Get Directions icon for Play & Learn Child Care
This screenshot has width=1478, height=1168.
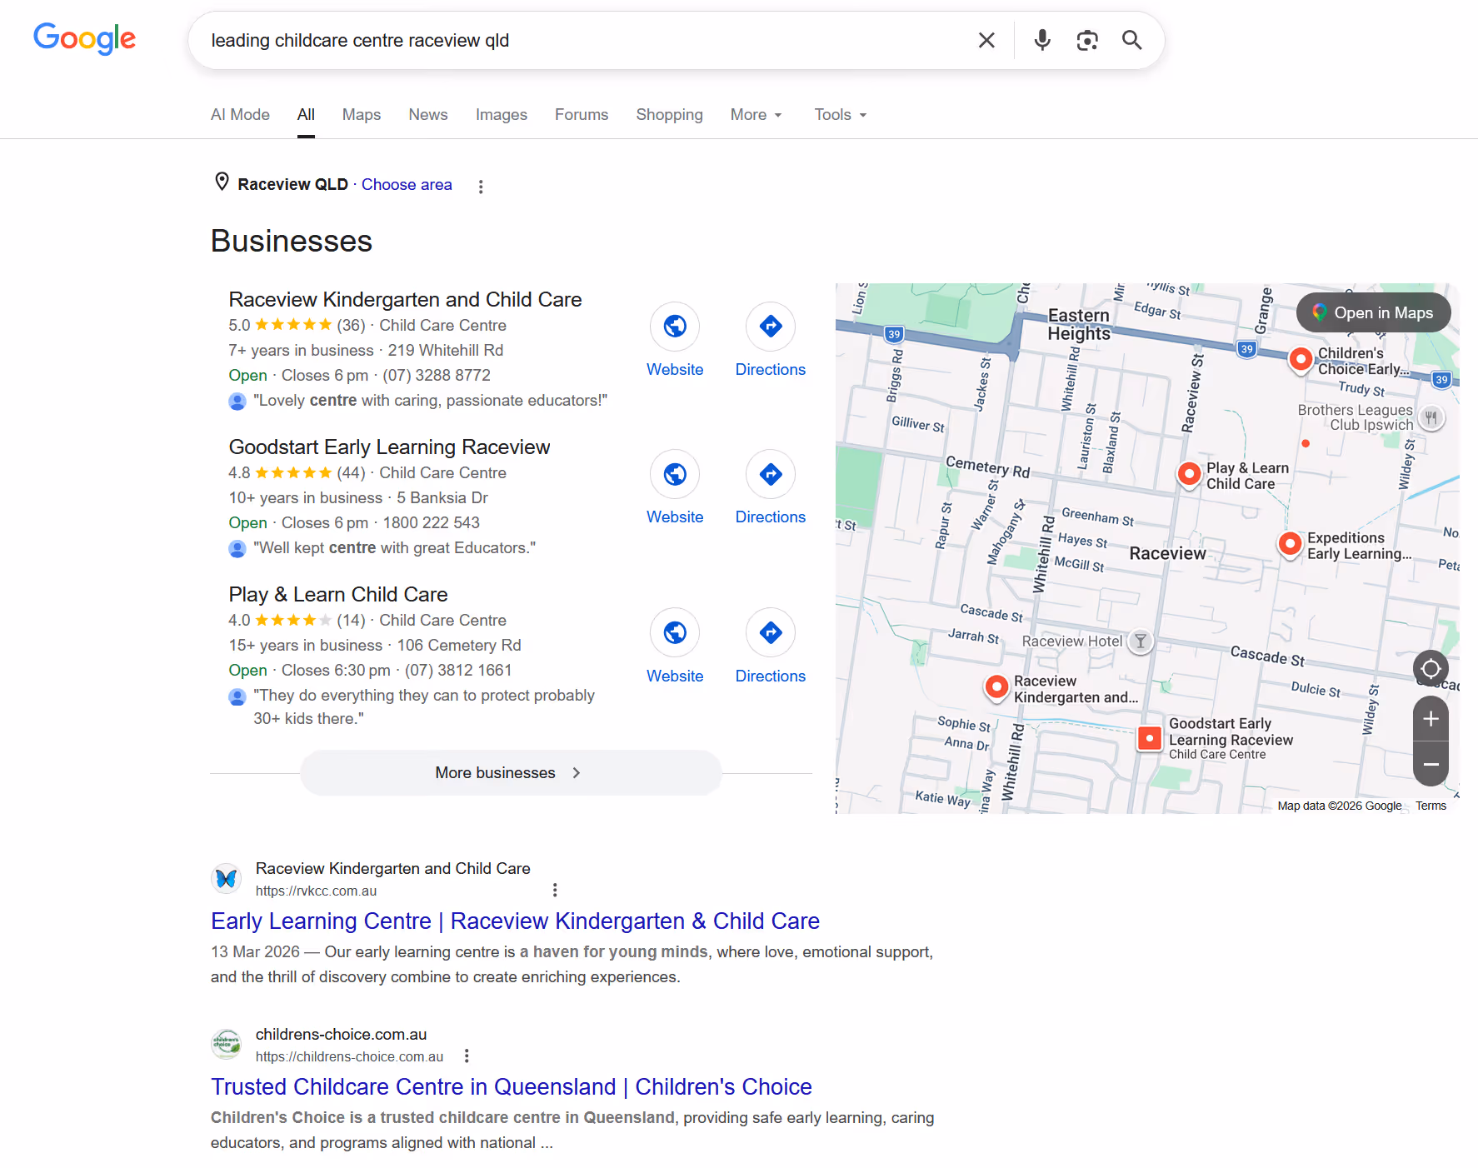point(771,632)
